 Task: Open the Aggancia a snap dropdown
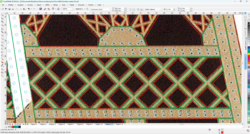click(85, 9)
